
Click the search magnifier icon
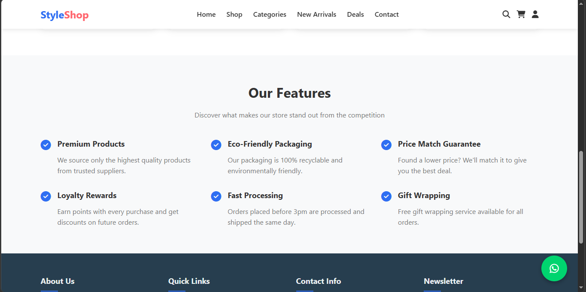click(506, 15)
